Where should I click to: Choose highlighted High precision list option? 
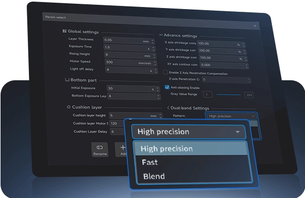coord(192,149)
